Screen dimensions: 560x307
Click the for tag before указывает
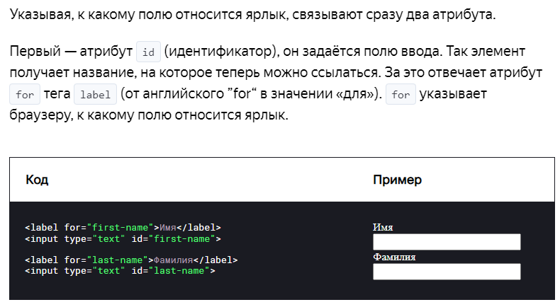pos(401,94)
